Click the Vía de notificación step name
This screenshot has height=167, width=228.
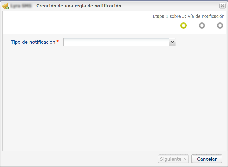coord(206,16)
